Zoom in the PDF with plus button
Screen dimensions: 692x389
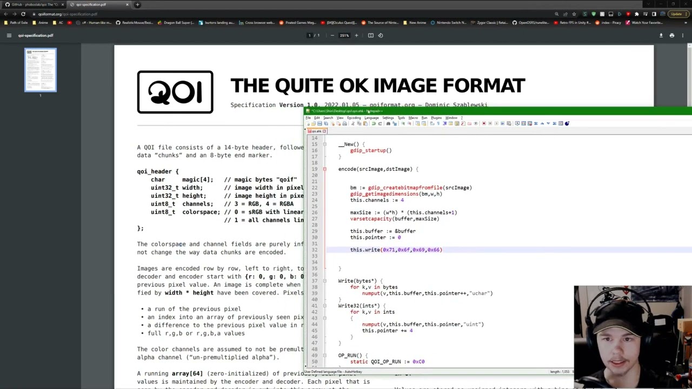(x=356, y=35)
